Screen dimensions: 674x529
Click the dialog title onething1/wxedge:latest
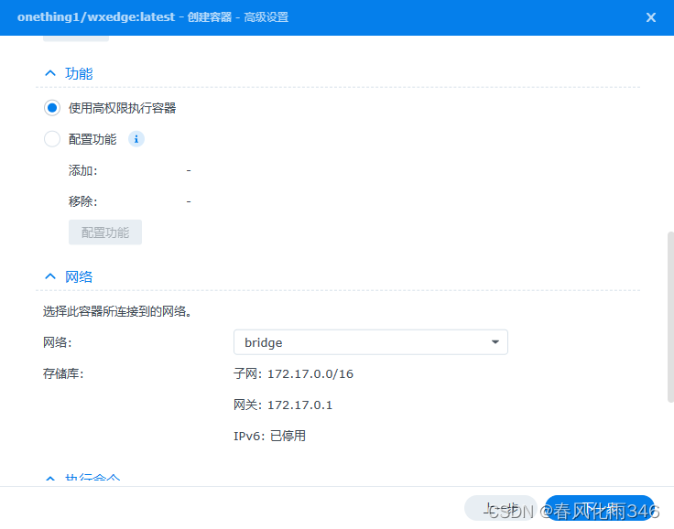[x=95, y=17]
